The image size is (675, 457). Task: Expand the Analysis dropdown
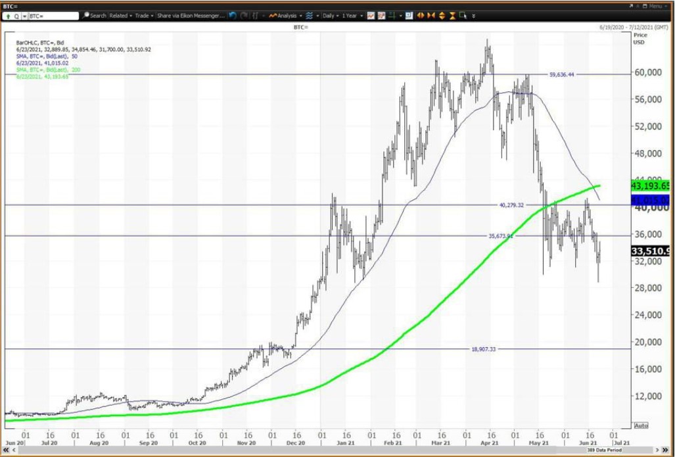(x=287, y=15)
